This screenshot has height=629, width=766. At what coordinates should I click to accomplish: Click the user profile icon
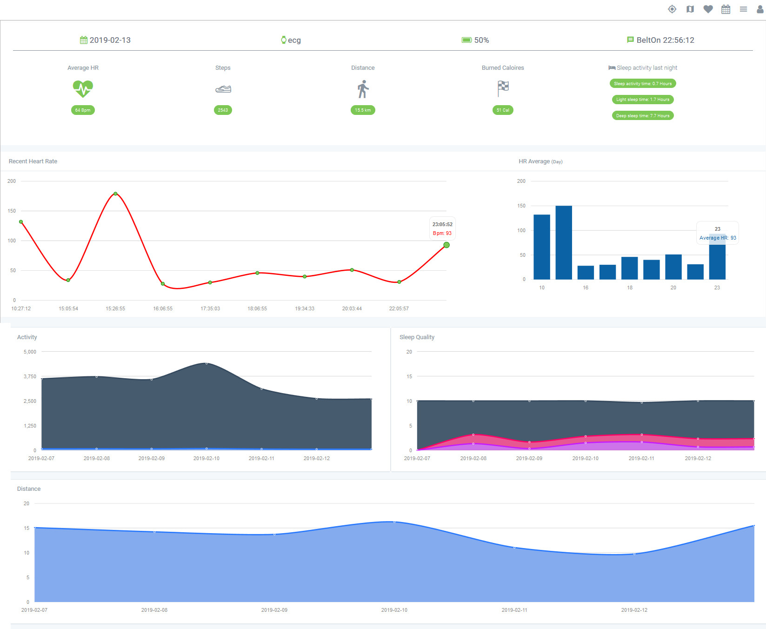click(760, 9)
